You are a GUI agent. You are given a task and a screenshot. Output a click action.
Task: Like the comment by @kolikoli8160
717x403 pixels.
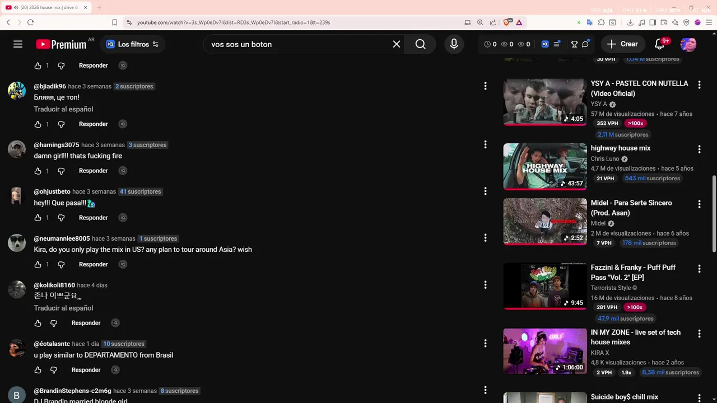[x=38, y=323]
